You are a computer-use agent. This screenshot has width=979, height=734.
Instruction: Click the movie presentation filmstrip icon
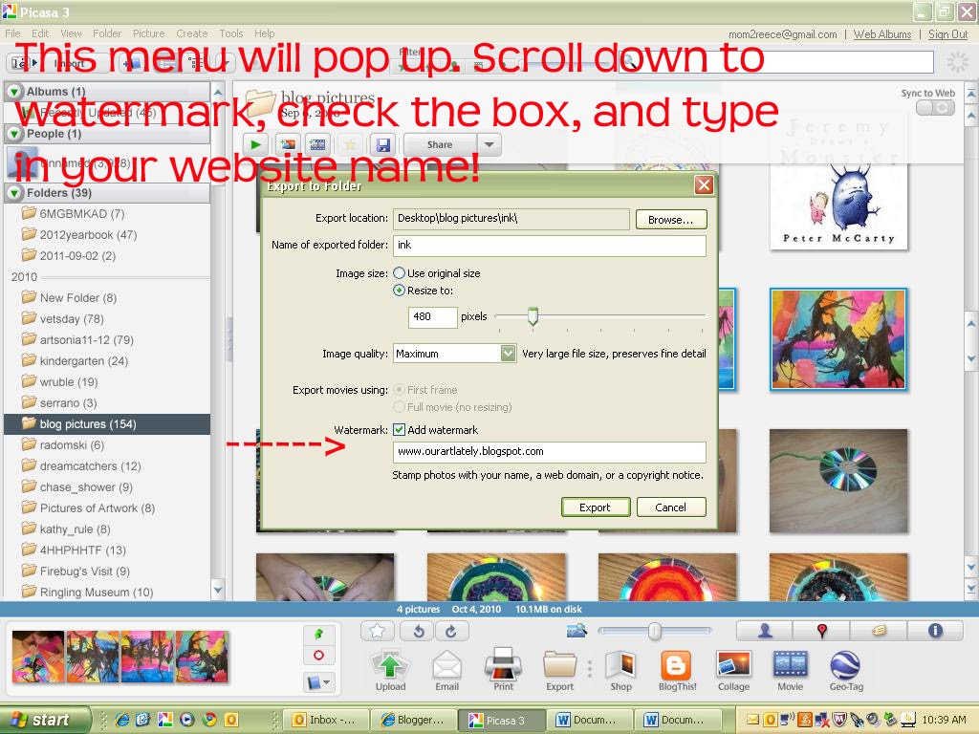point(317,145)
